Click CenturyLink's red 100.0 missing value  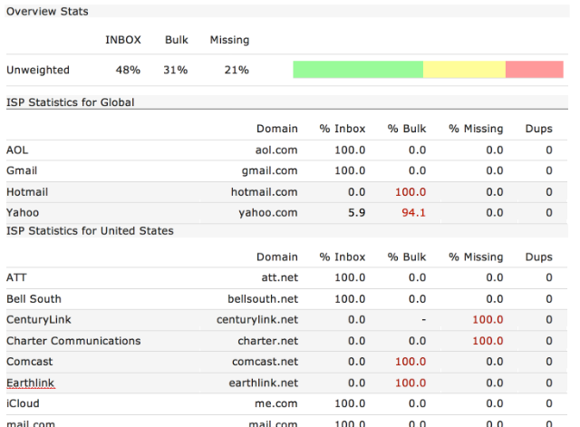(x=488, y=320)
